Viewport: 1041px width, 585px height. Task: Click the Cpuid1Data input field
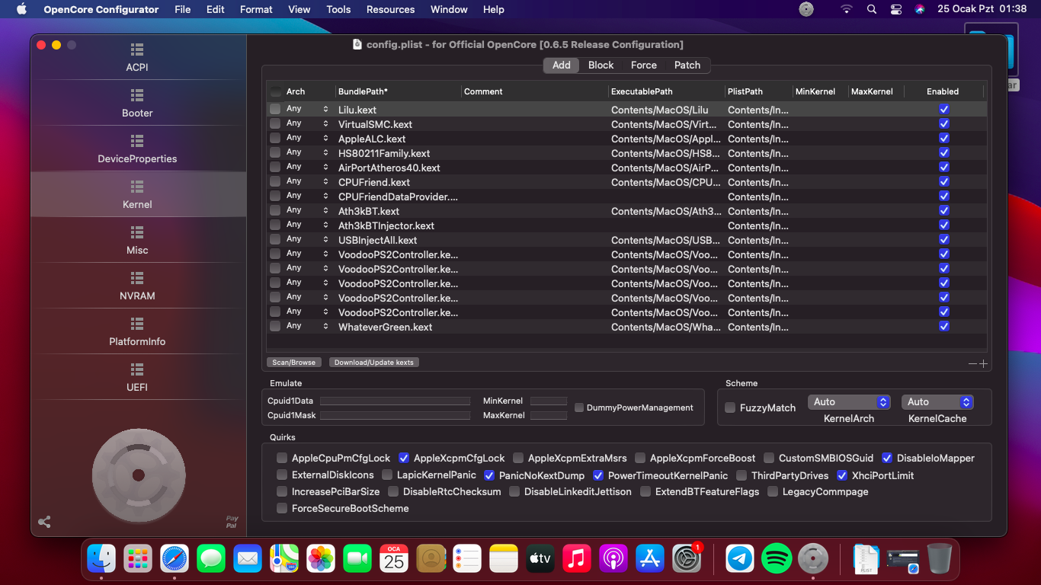395,401
